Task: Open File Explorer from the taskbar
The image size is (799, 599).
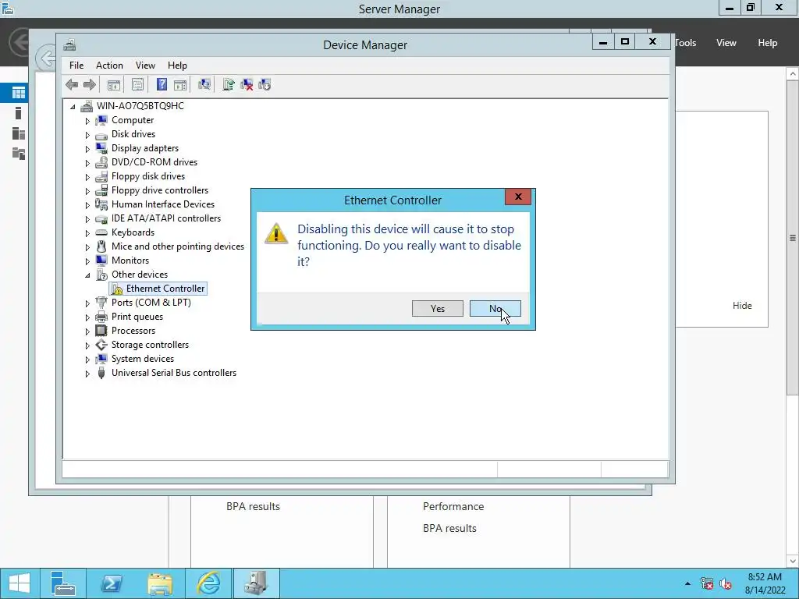Action: tap(160, 583)
